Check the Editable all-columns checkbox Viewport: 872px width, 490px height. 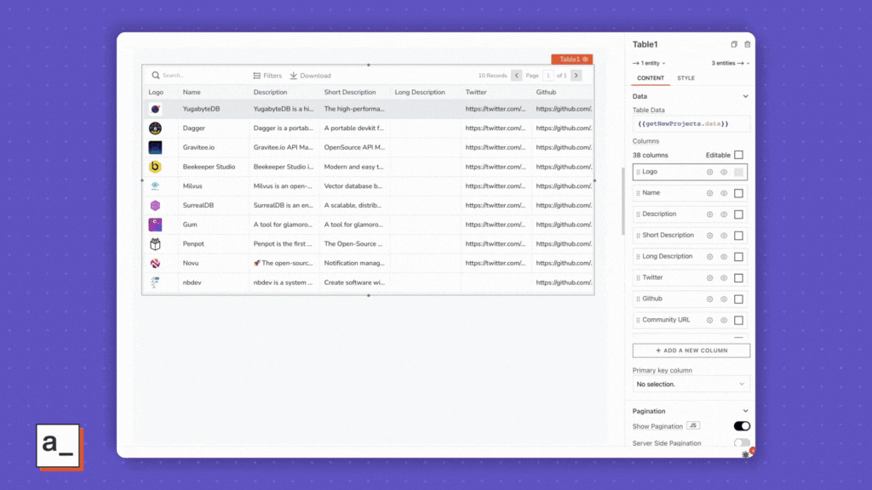point(738,155)
